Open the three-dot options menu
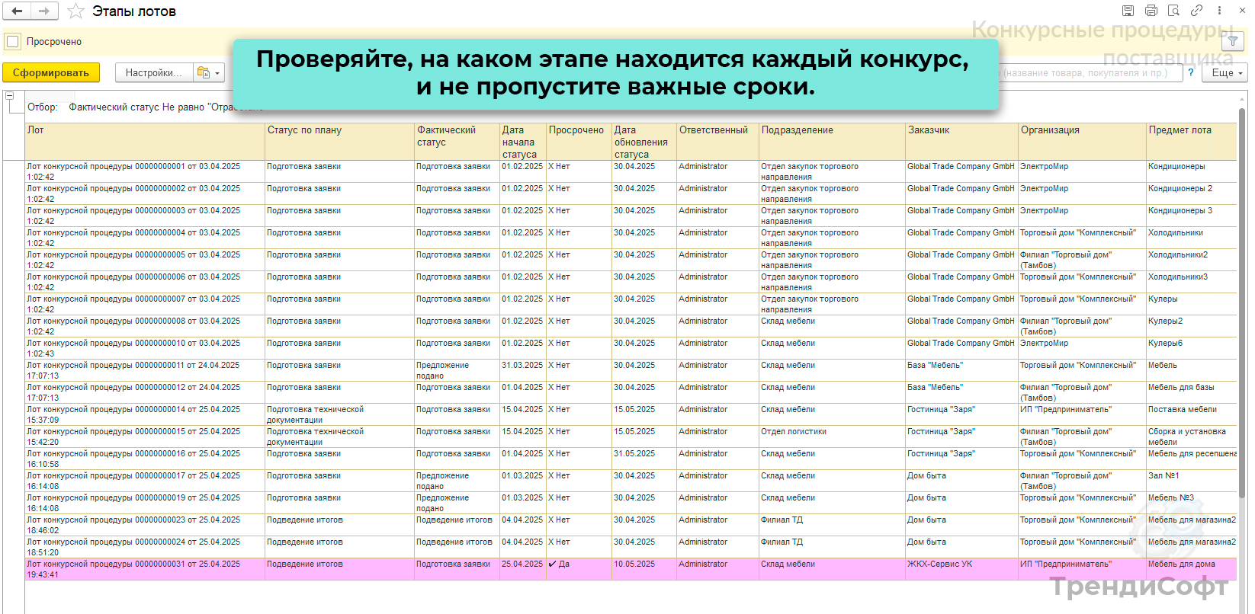Viewport: 1255px width, 614px height. [x=1219, y=11]
